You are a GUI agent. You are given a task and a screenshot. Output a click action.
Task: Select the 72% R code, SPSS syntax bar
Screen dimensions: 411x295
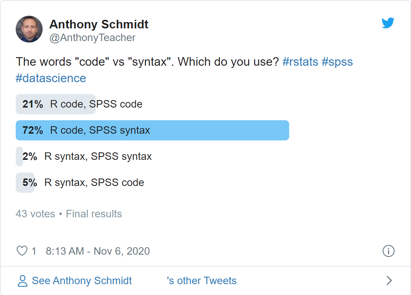coord(152,130)
